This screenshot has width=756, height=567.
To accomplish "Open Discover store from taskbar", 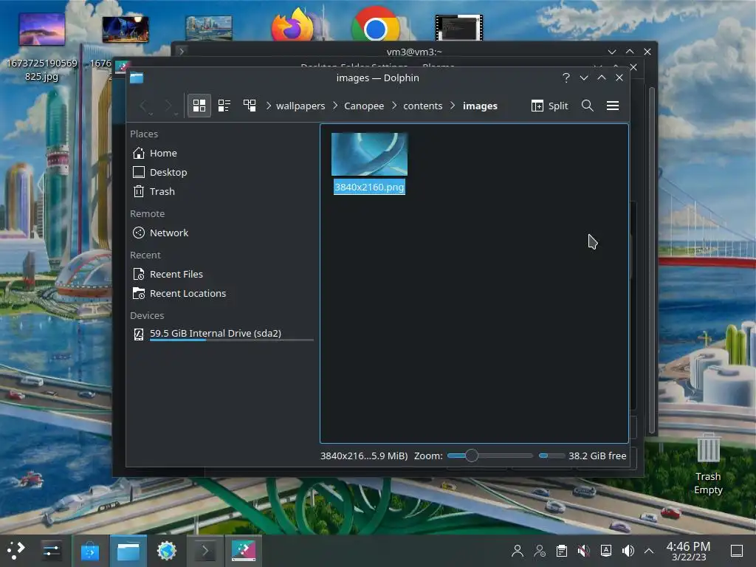I will tap(89, 551).
